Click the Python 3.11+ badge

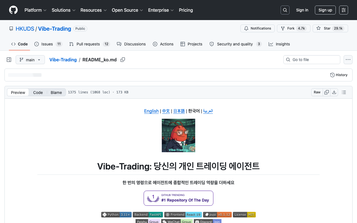(116, 215)
